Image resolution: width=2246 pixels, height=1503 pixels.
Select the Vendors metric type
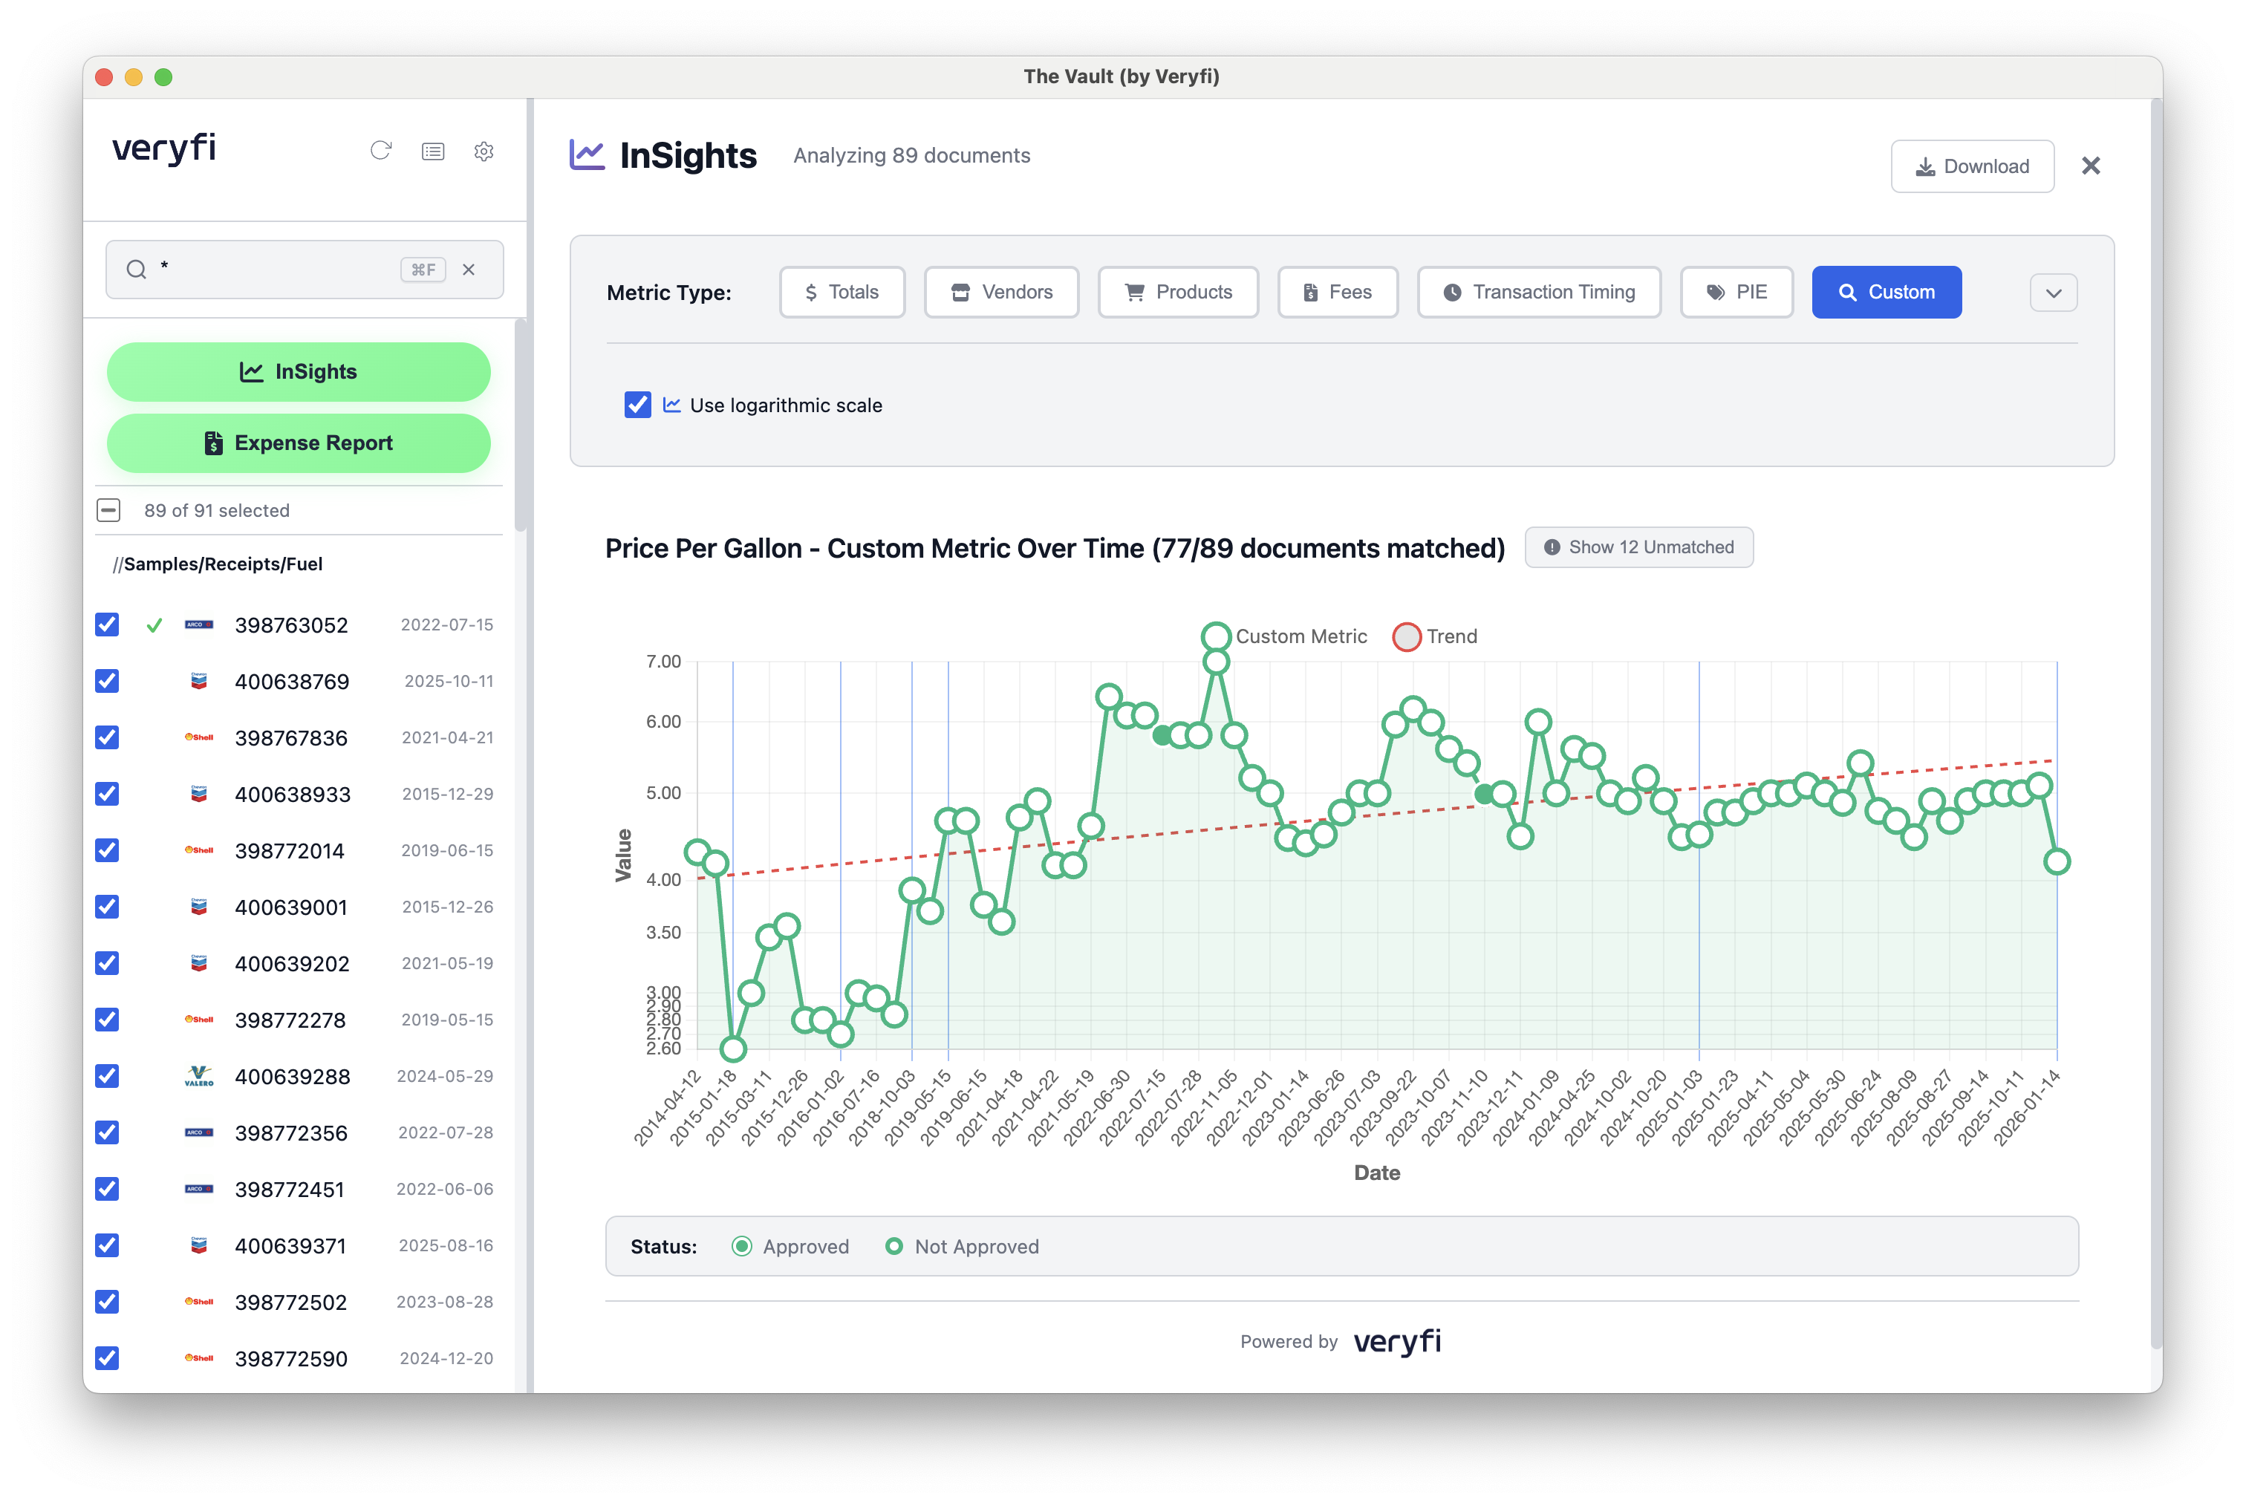[1000, 293]
